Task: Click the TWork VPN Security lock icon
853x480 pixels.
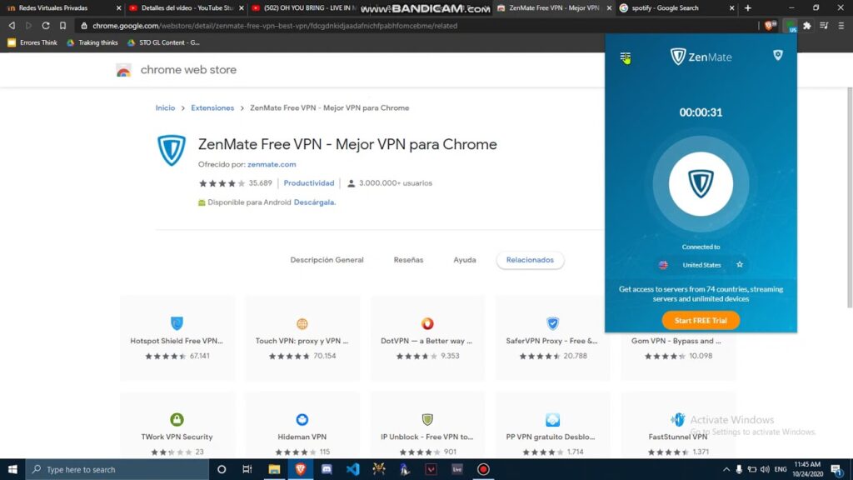Action: 177,420
